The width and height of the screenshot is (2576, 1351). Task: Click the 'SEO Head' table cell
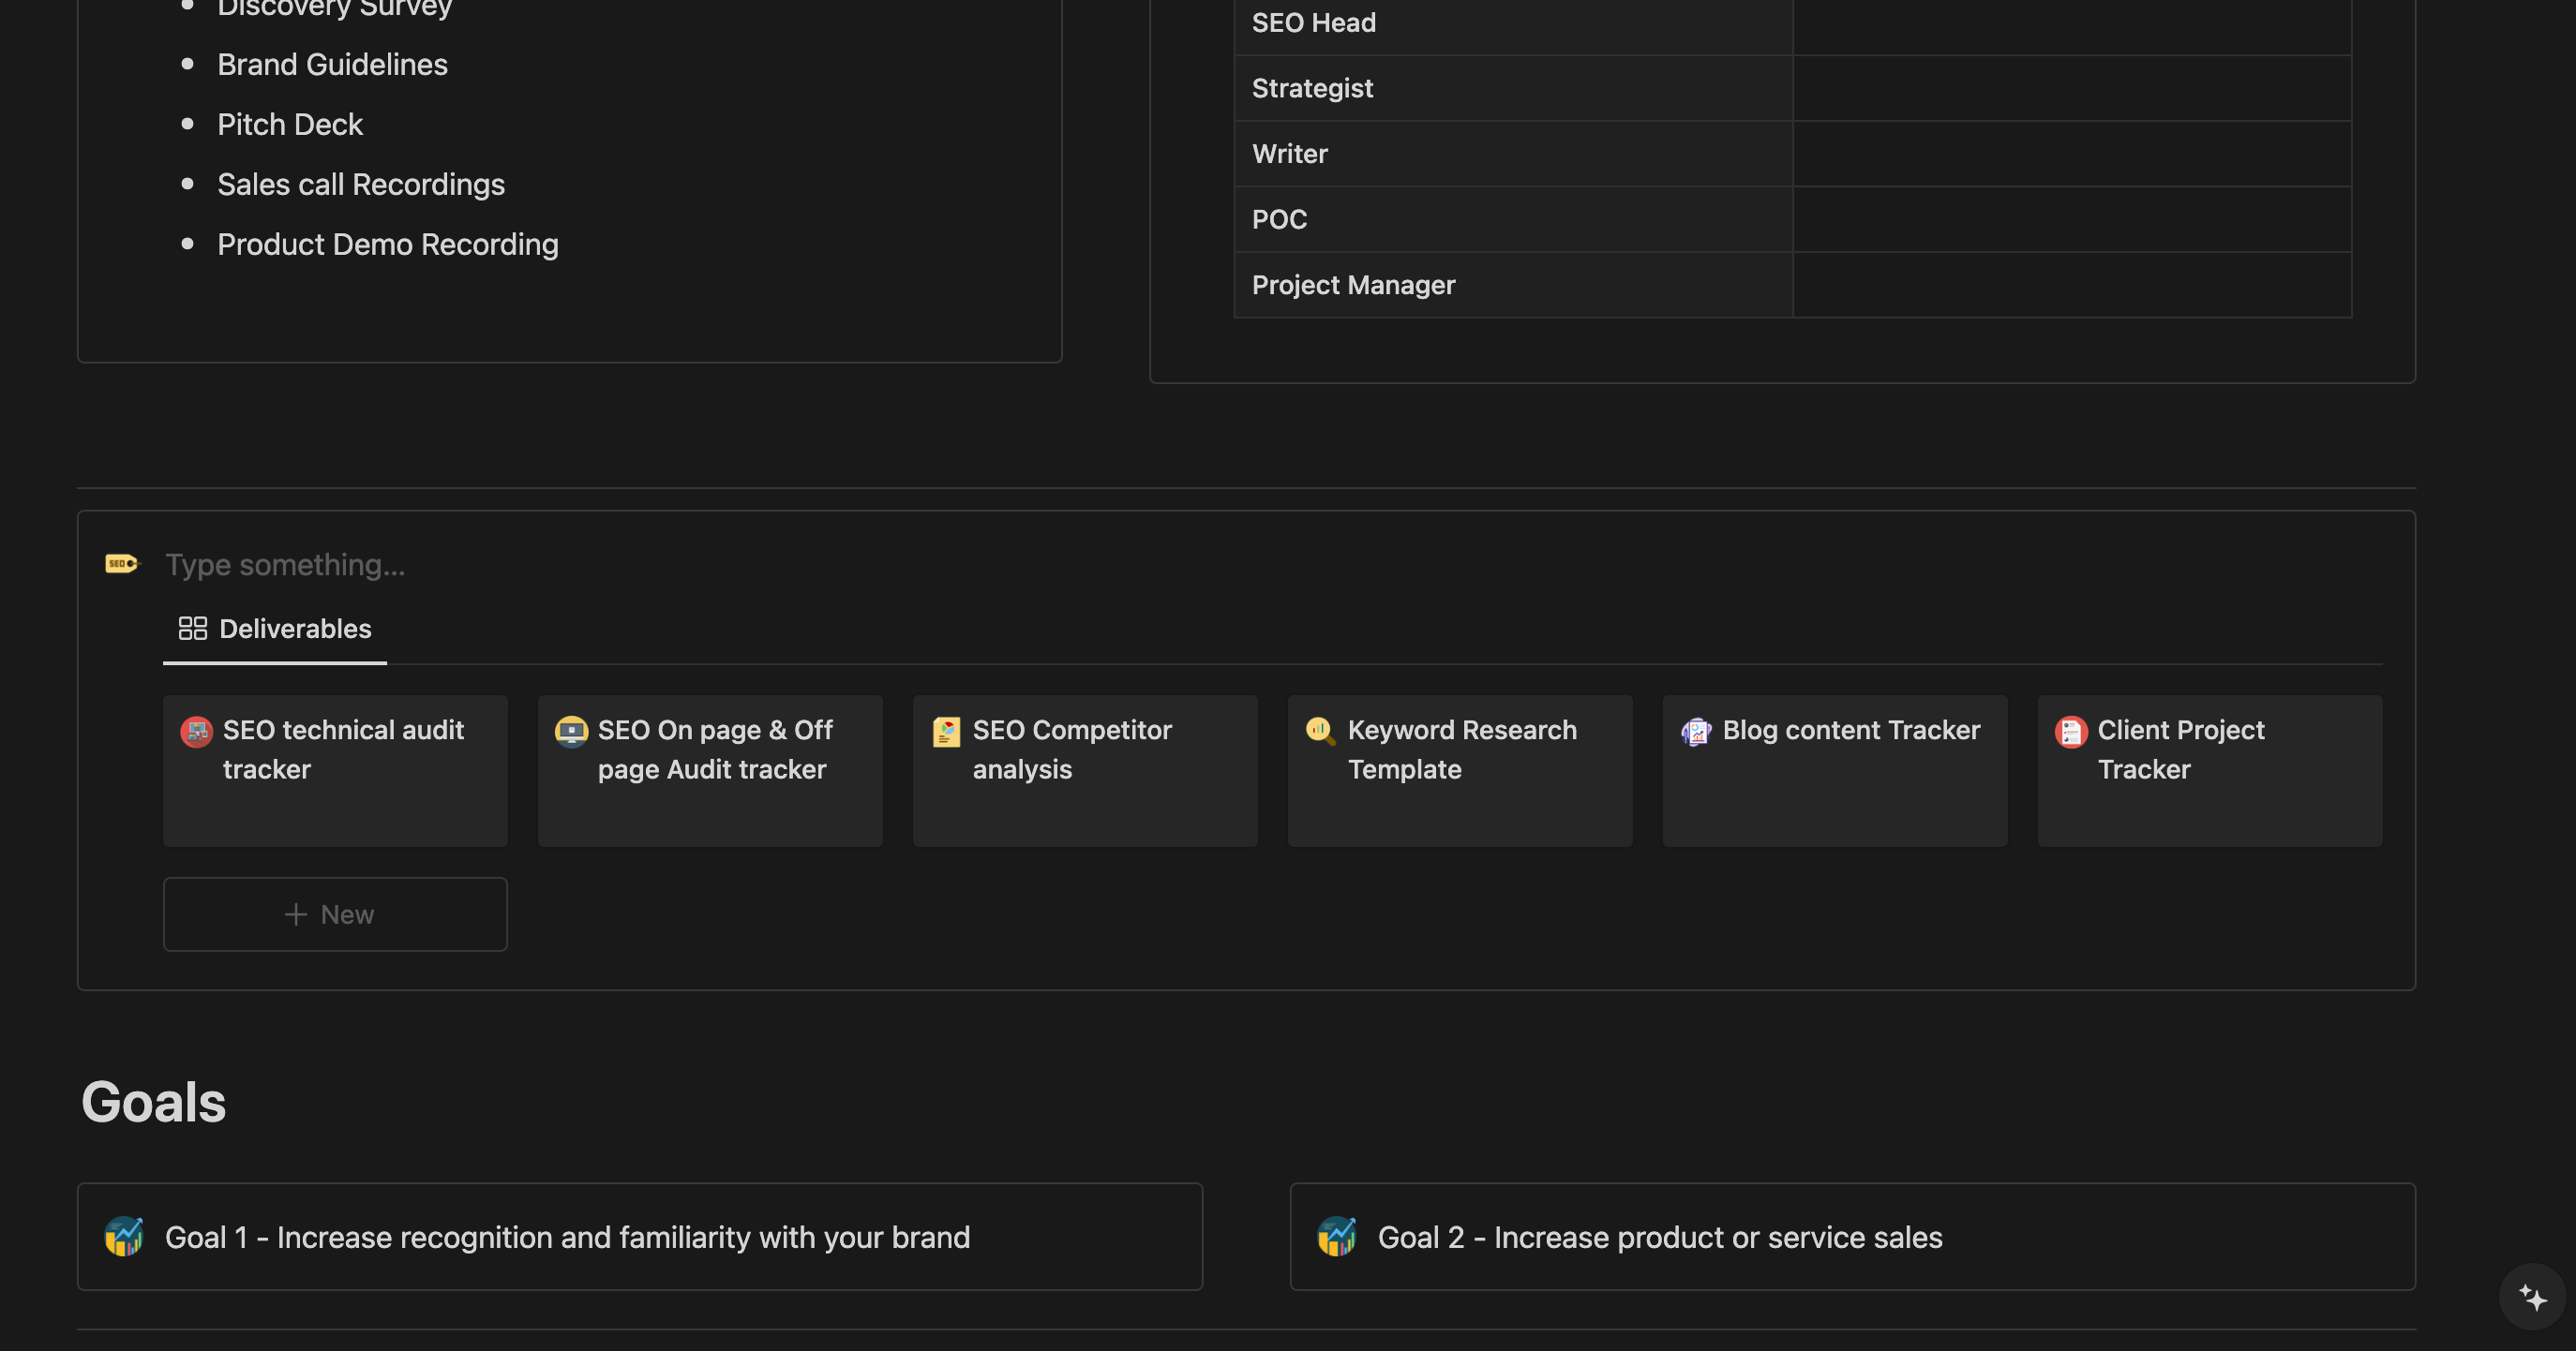(x=1514, y=25)
